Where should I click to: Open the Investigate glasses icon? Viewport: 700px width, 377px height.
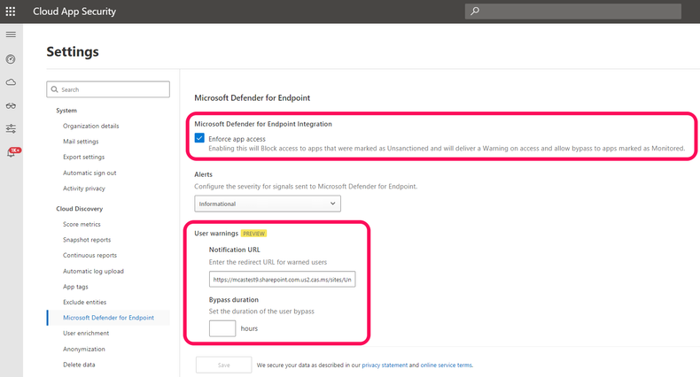11,105
